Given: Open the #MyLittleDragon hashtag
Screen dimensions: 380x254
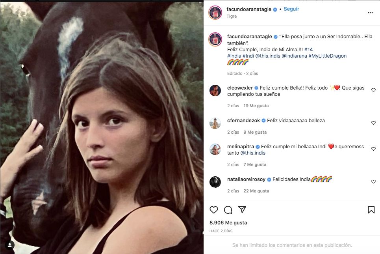Looking at the screenshot, I should (x=328, y=56).
